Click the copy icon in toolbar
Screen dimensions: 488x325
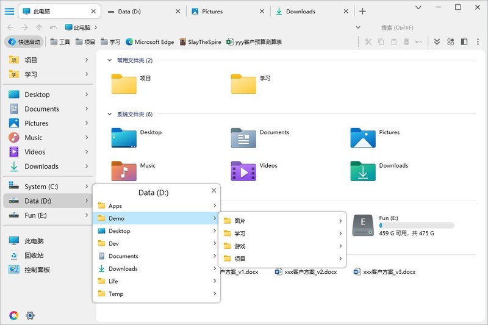(x=381, y=41)
